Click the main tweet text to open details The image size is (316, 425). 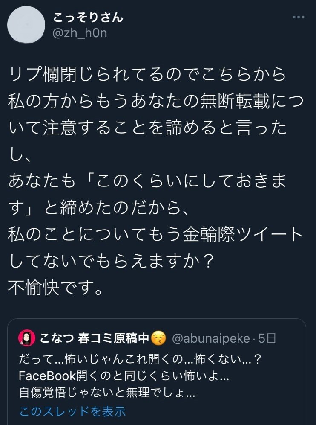click(149, 171)
